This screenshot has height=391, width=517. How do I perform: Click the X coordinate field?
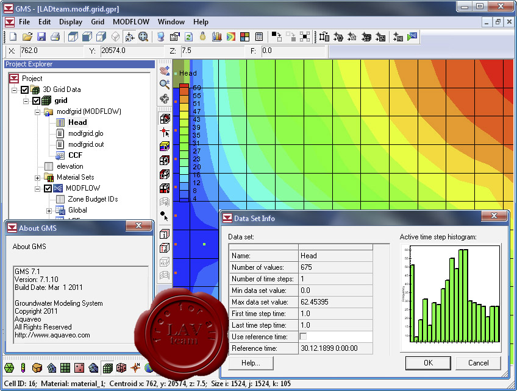point(51,51)
